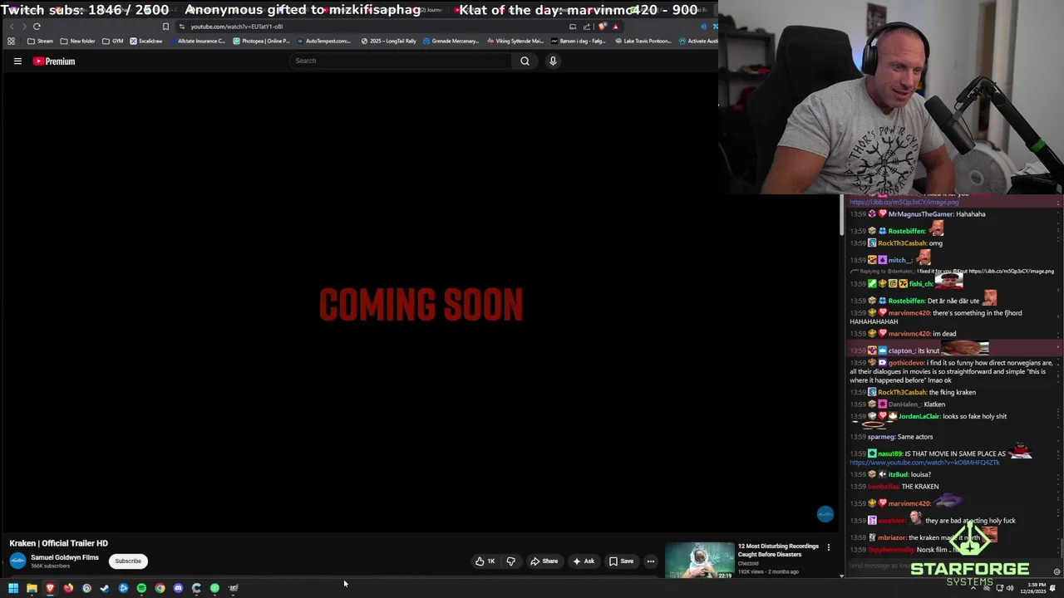This screenshot has height=598, width=1064.
Task: Open options for 12 Most Disturbing Recordings
Action: point(828,547)
